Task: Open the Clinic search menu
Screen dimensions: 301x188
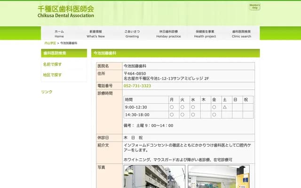Action: pos(241,34)
